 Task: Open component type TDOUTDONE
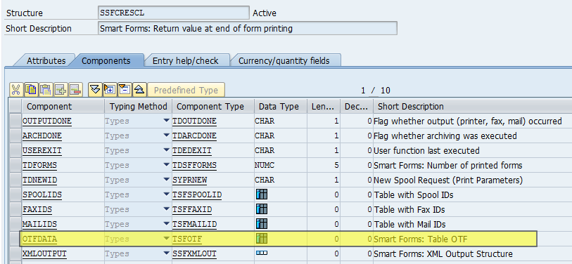(x=194, y=121)
